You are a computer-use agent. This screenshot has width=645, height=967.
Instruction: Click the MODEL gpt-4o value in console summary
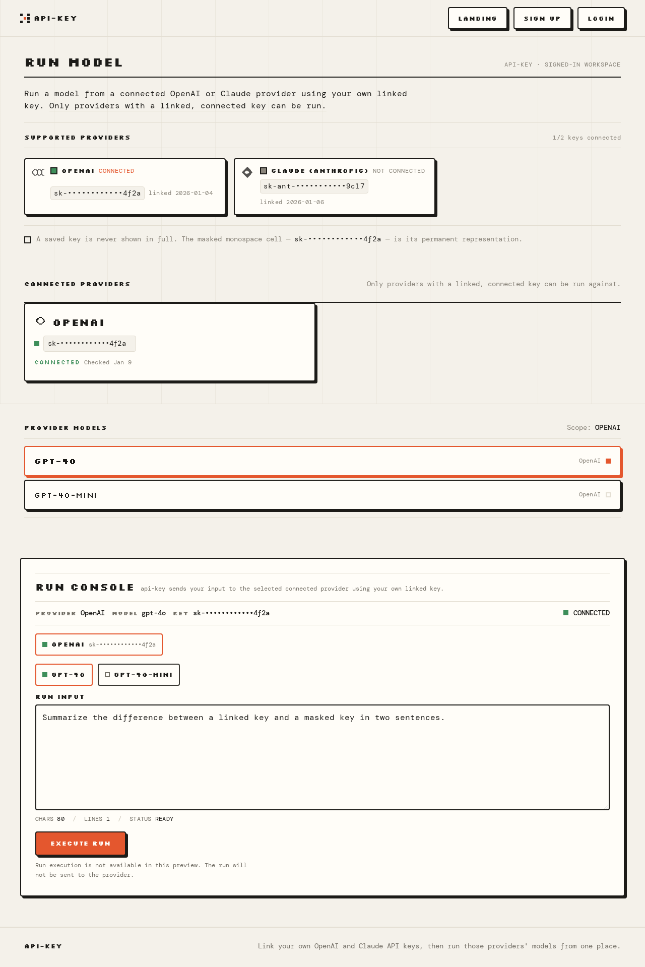click(154, 613)
